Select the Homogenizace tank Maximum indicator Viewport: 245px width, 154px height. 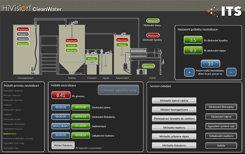23,29
